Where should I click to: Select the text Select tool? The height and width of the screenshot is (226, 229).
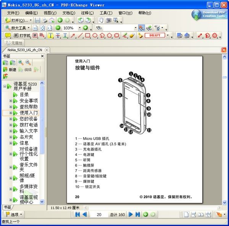click(x=116, y=20)
